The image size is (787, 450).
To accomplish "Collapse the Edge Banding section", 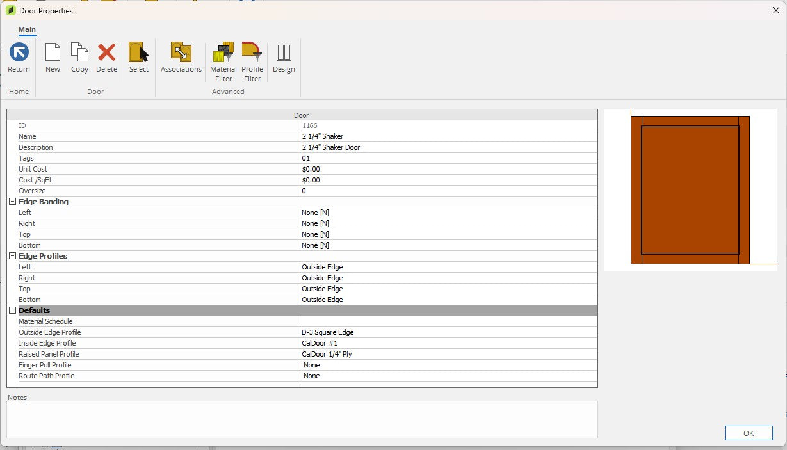I will 12,202.
